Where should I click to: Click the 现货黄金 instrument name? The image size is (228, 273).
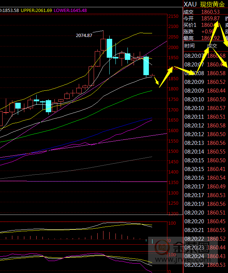point(212,4)
